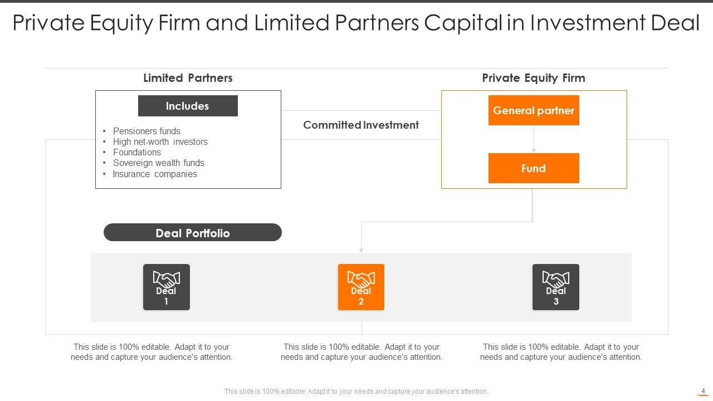This screenshot has height=401, width=713.
Task: Click the editable caption below Deal 3
Action: click(561, 352)
